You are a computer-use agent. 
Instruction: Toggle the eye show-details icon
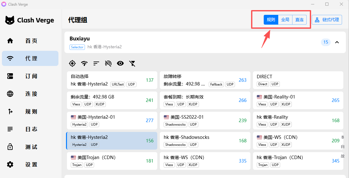tap(120, 63)
